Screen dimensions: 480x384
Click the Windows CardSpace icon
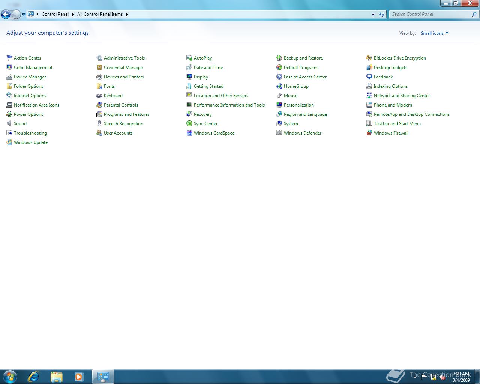pyautogui.click(x=189, y=133)
